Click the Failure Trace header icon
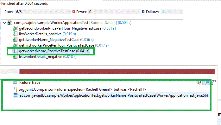221x125 pixels. [15, 82]
